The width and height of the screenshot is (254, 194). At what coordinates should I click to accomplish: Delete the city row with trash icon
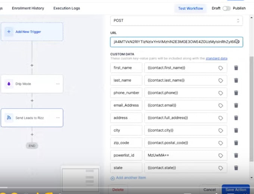pyautogui.click(x=236, y=130)
